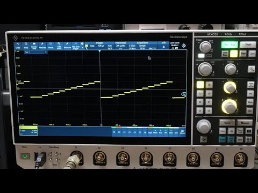This screenshot has height=193, width=258.
Task: Push the hardware C5 channel key
Action: (209, 85)
